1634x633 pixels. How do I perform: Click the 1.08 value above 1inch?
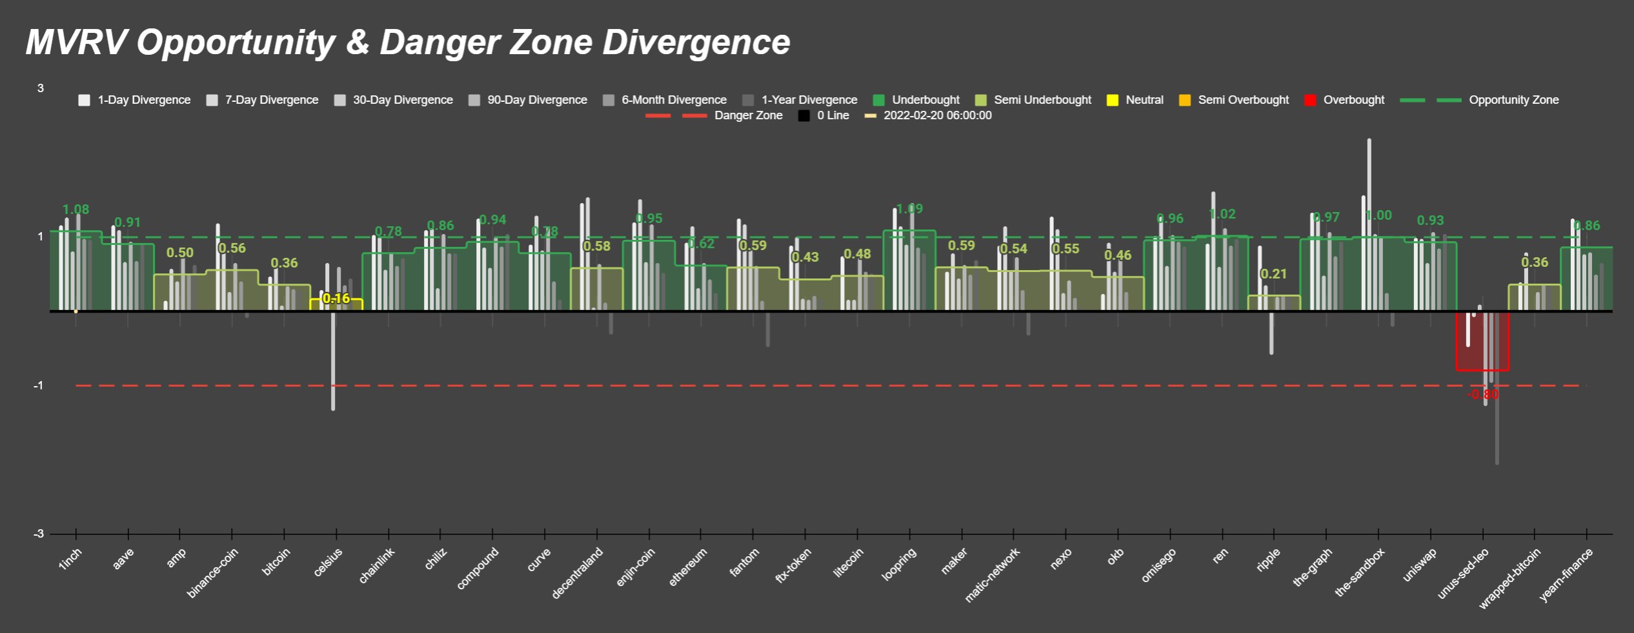click(x=76, y=209)
